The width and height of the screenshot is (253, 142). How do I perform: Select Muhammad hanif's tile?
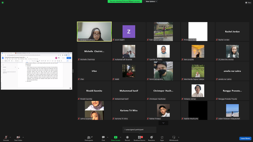[x=129, y=91]
